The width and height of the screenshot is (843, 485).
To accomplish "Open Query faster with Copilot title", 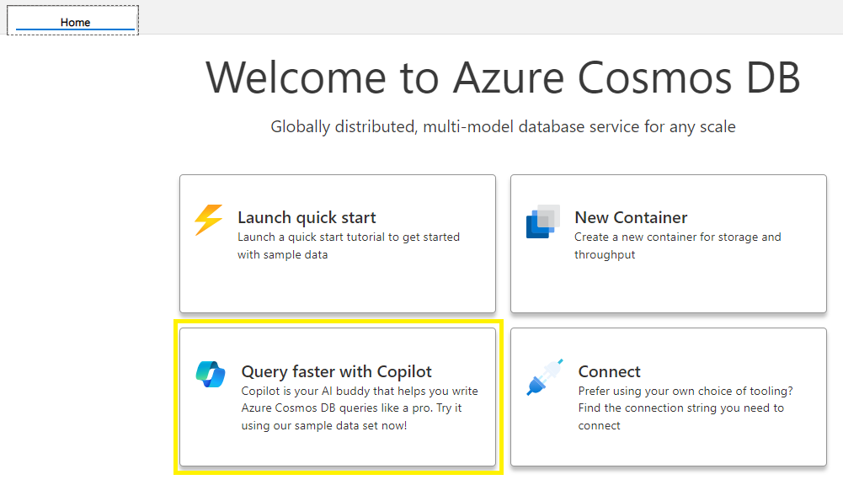I will coord(337,371).
